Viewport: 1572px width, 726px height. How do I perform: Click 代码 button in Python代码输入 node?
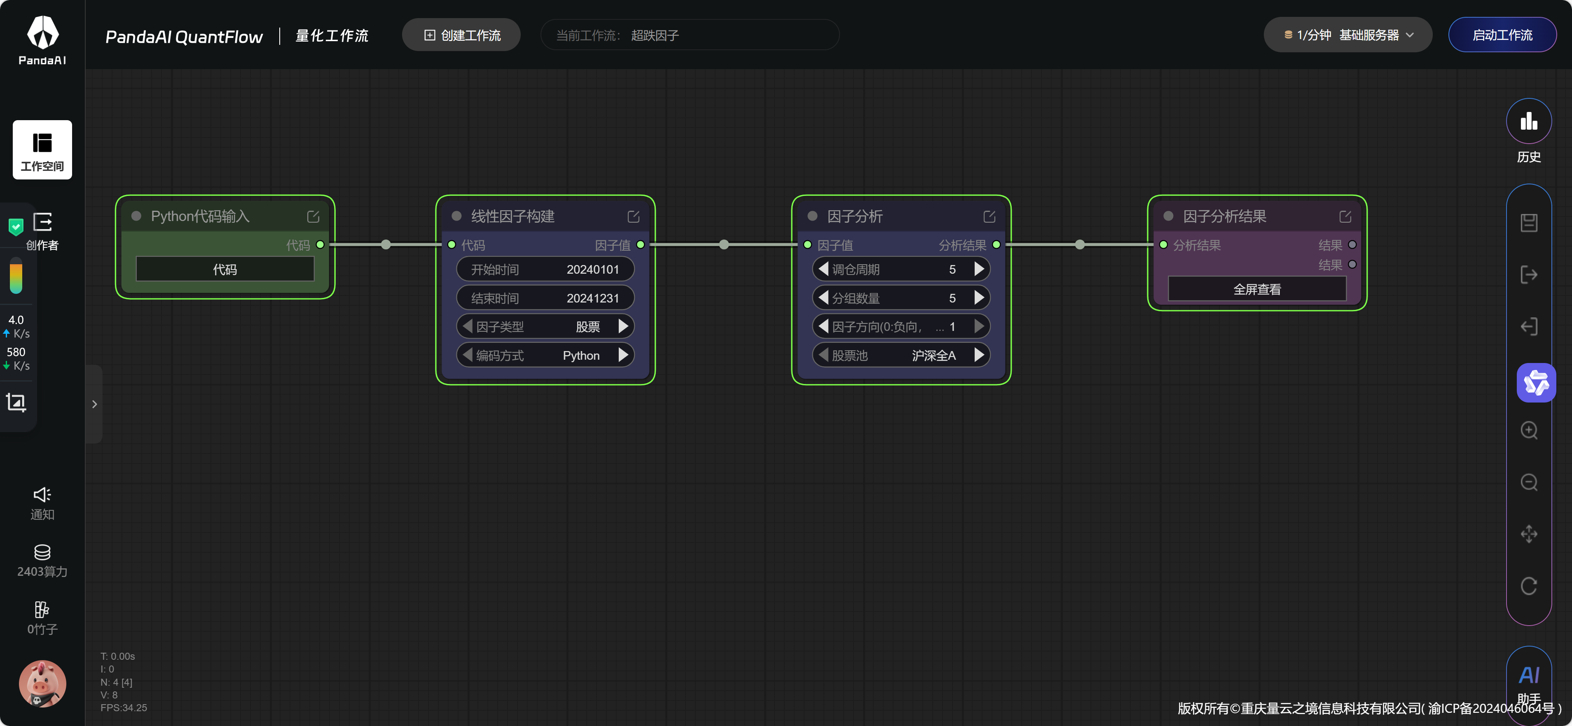[225, 269]
